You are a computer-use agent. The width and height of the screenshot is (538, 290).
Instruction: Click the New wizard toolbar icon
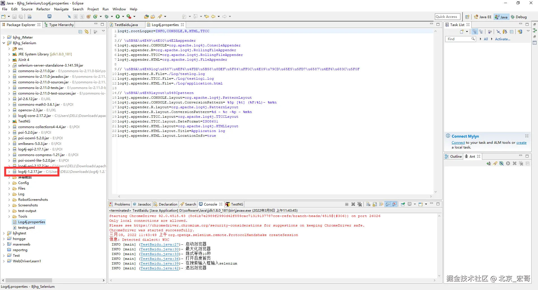(x=4, y=17)
